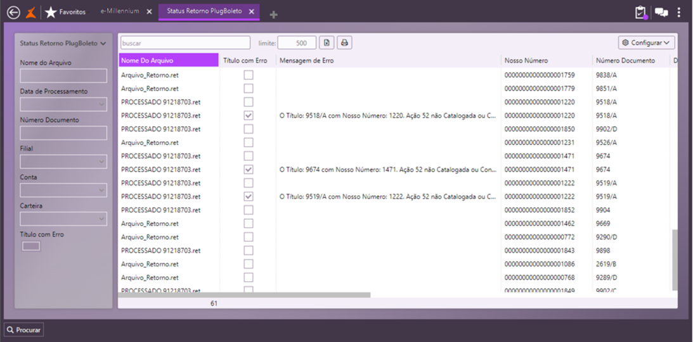Uncheck error checkbox for 9674 error row
This screenshot has height=342, width=693.
pyautogui.click(x=249, y=170)
